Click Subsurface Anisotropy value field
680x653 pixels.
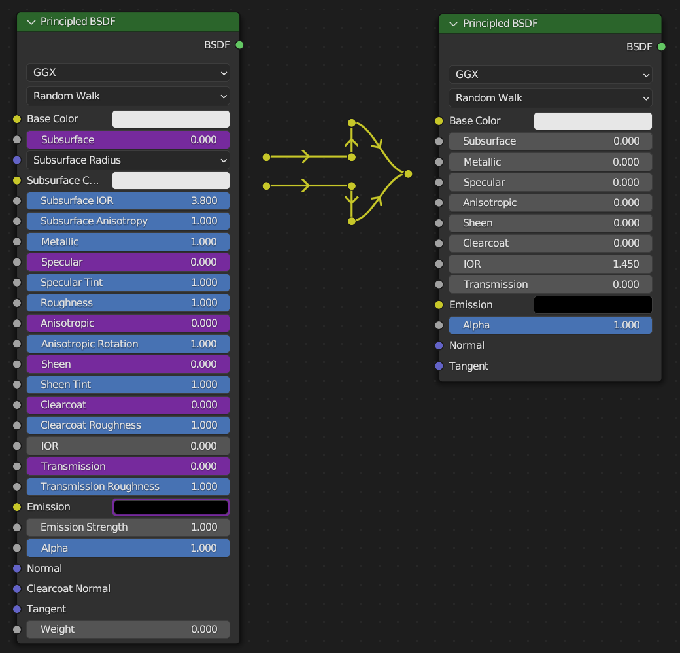pos(128,221)
